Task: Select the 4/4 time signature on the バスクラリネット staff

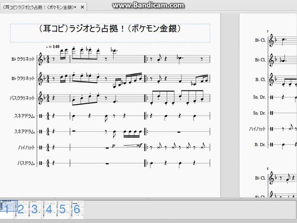Action: coord(48,98)
